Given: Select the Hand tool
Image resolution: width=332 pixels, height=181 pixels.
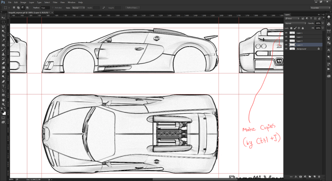Looking at the screenshot, I should click(3, 100).
